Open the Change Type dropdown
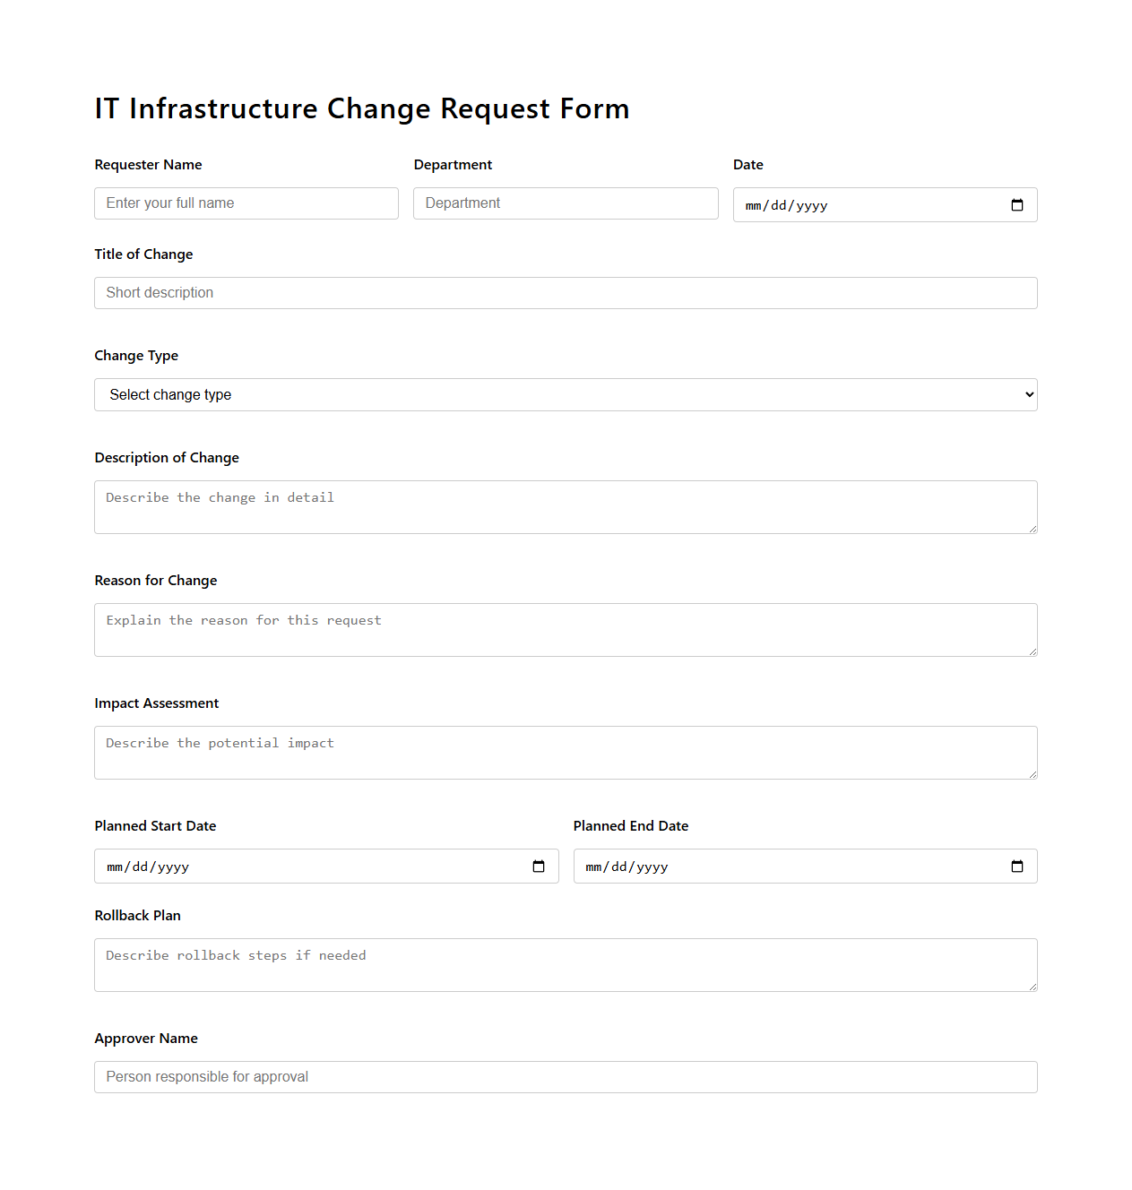 click(x=1027, y=394)
